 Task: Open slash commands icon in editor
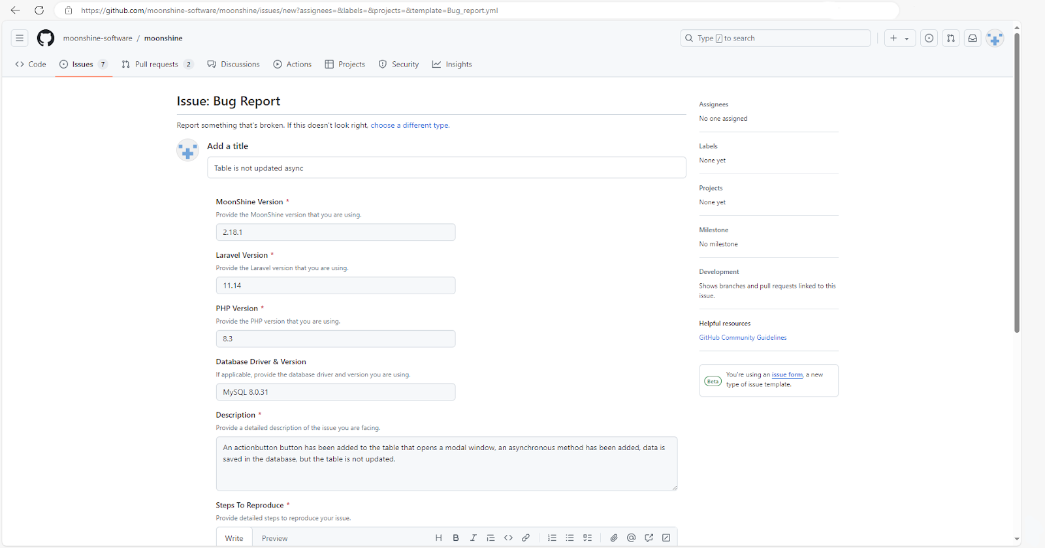666,538
